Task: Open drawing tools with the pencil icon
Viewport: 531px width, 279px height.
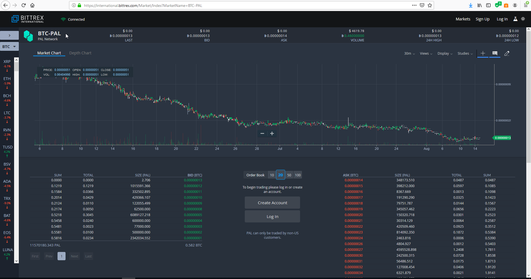Action: click(x=507, y=54)
